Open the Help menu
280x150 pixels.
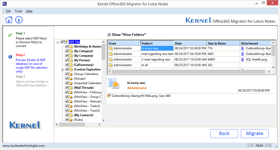pyautogui.click(x=29, y=11)
